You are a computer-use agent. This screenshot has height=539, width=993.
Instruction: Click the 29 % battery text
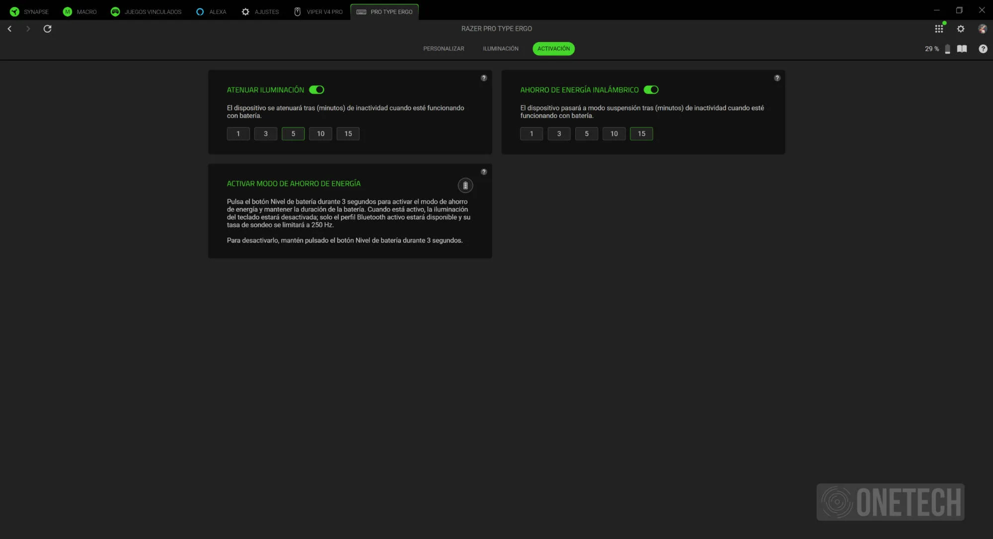click(x=931, y=49)
